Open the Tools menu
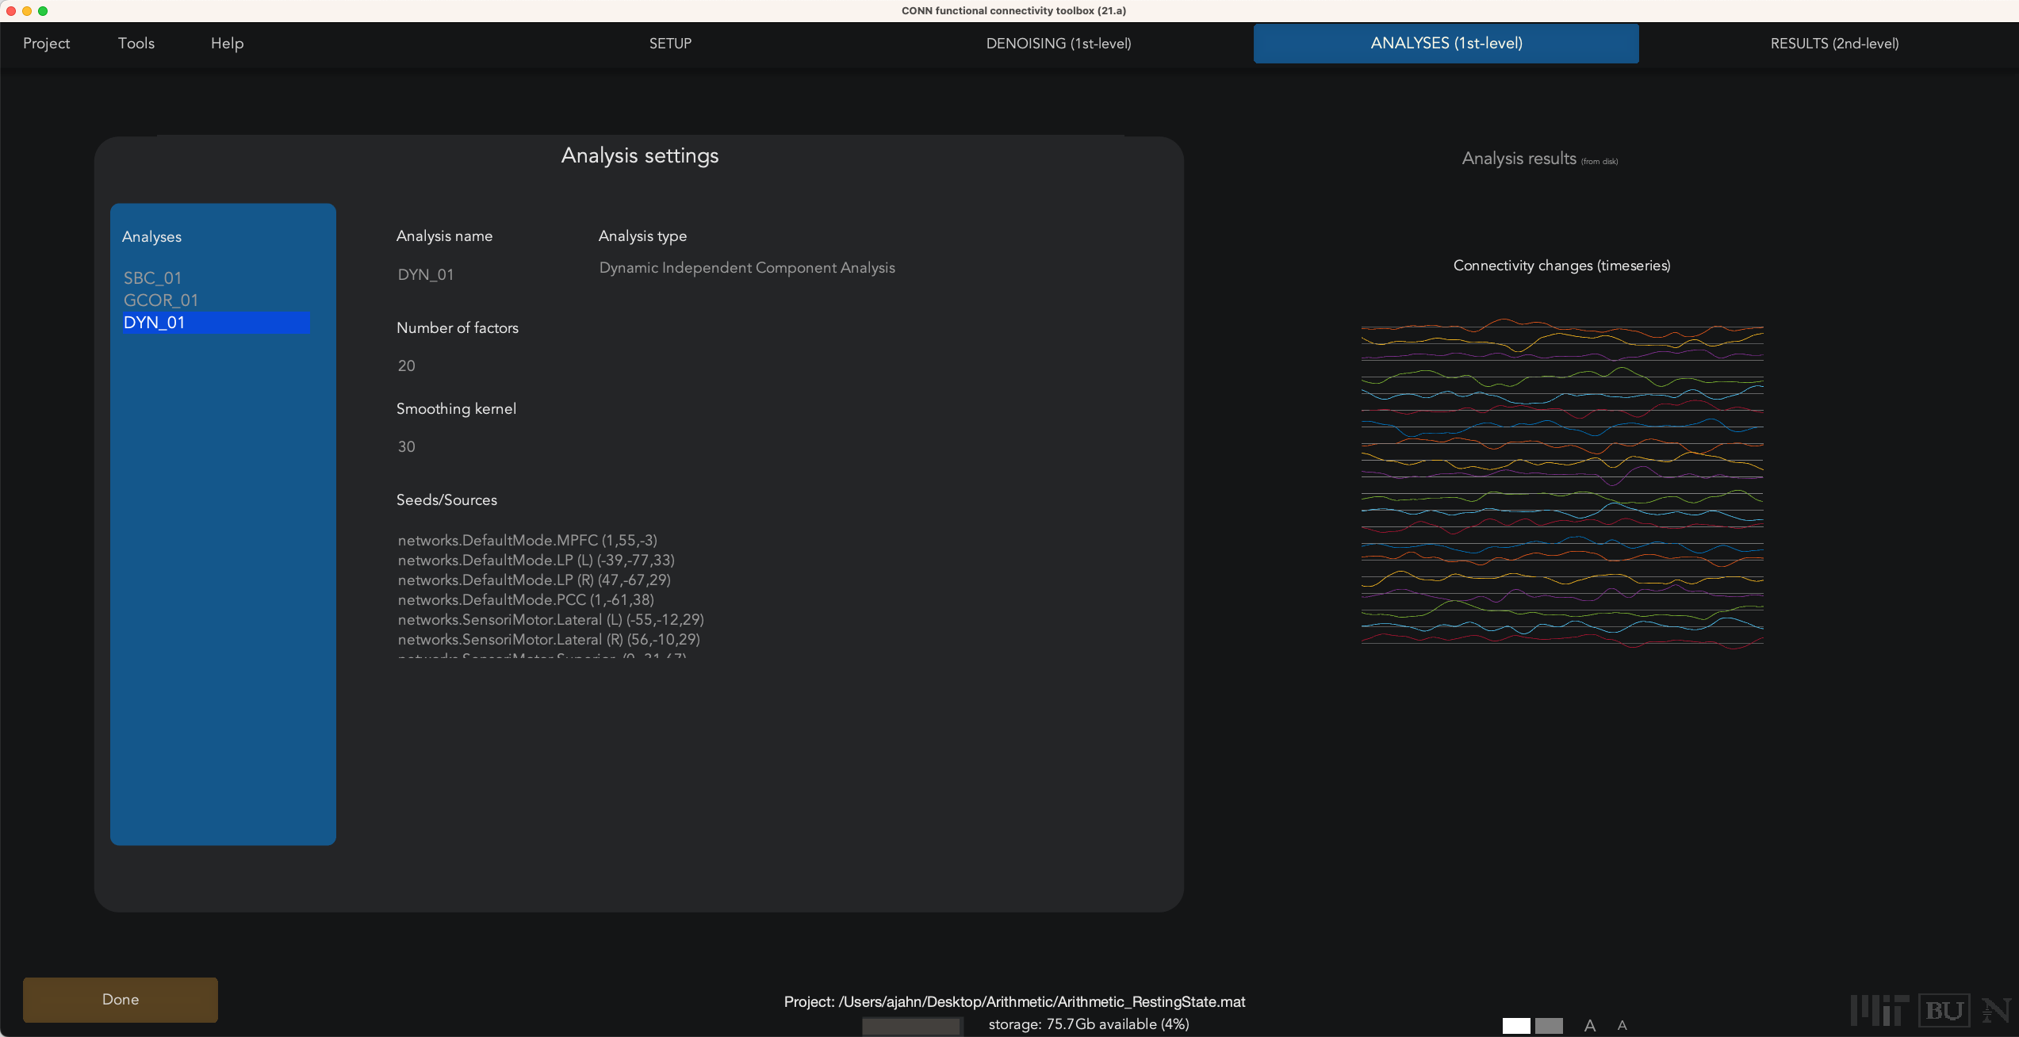This screenshot has width=2019, height=1037. coord(136,44)
